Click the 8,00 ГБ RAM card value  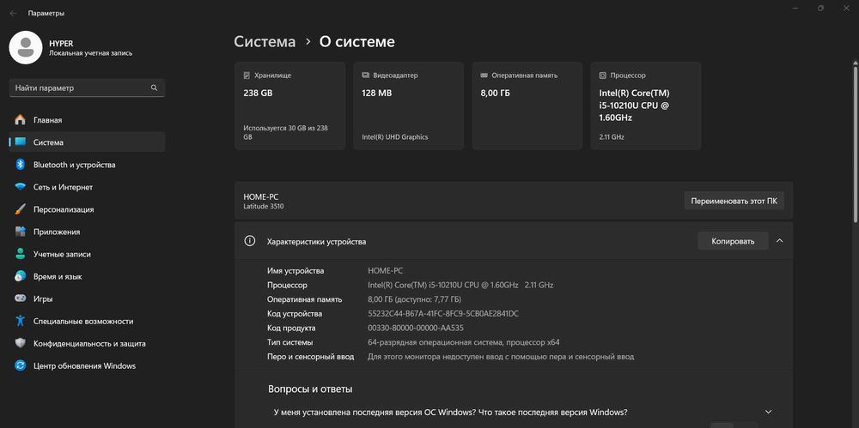tap(496, 93)
